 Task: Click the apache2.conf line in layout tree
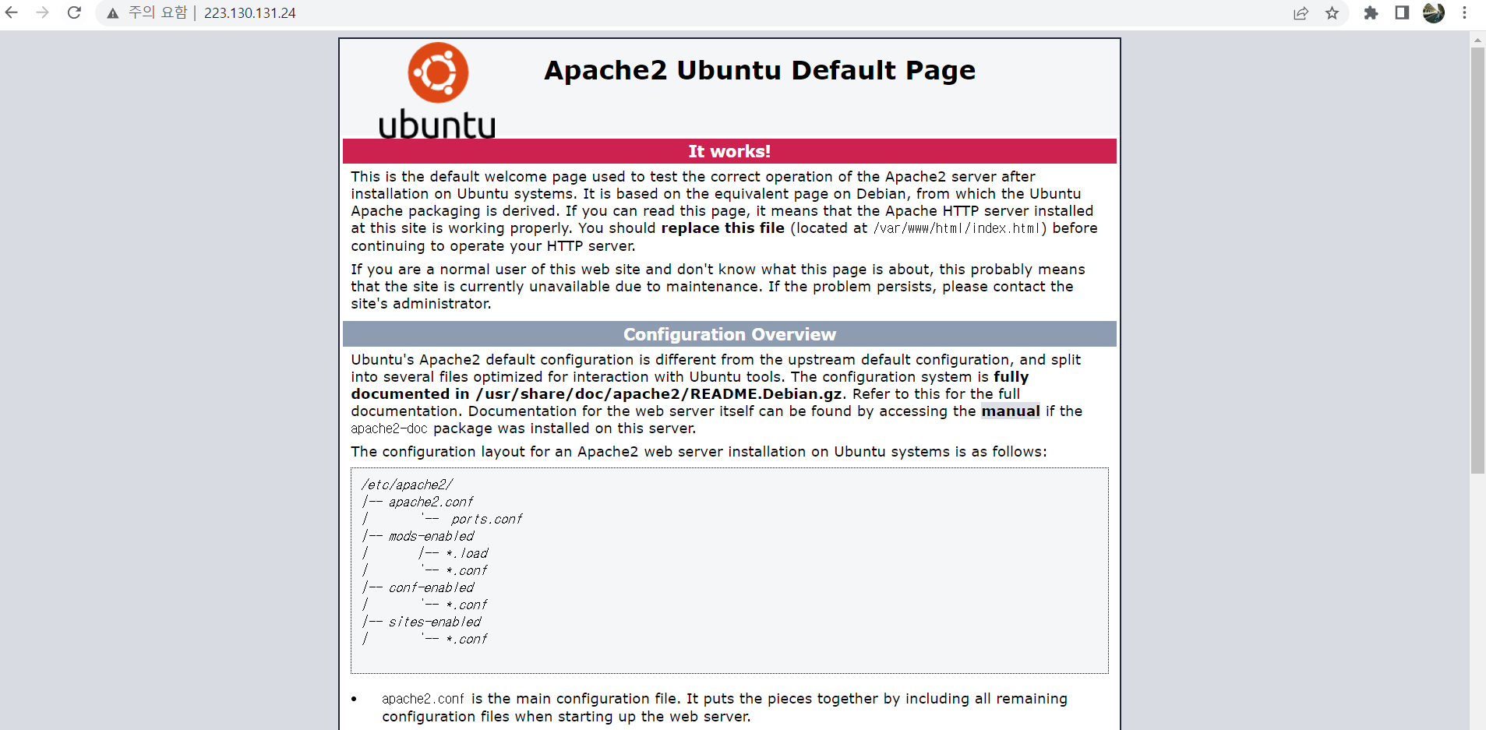tap(431, 502)
